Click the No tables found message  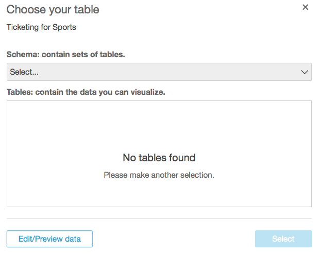tap(159, 158)
